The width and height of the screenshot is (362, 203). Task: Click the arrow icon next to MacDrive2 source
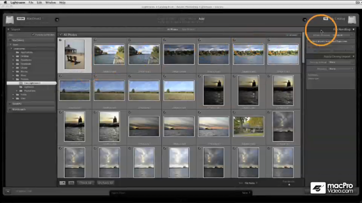[x=57, y=19]
